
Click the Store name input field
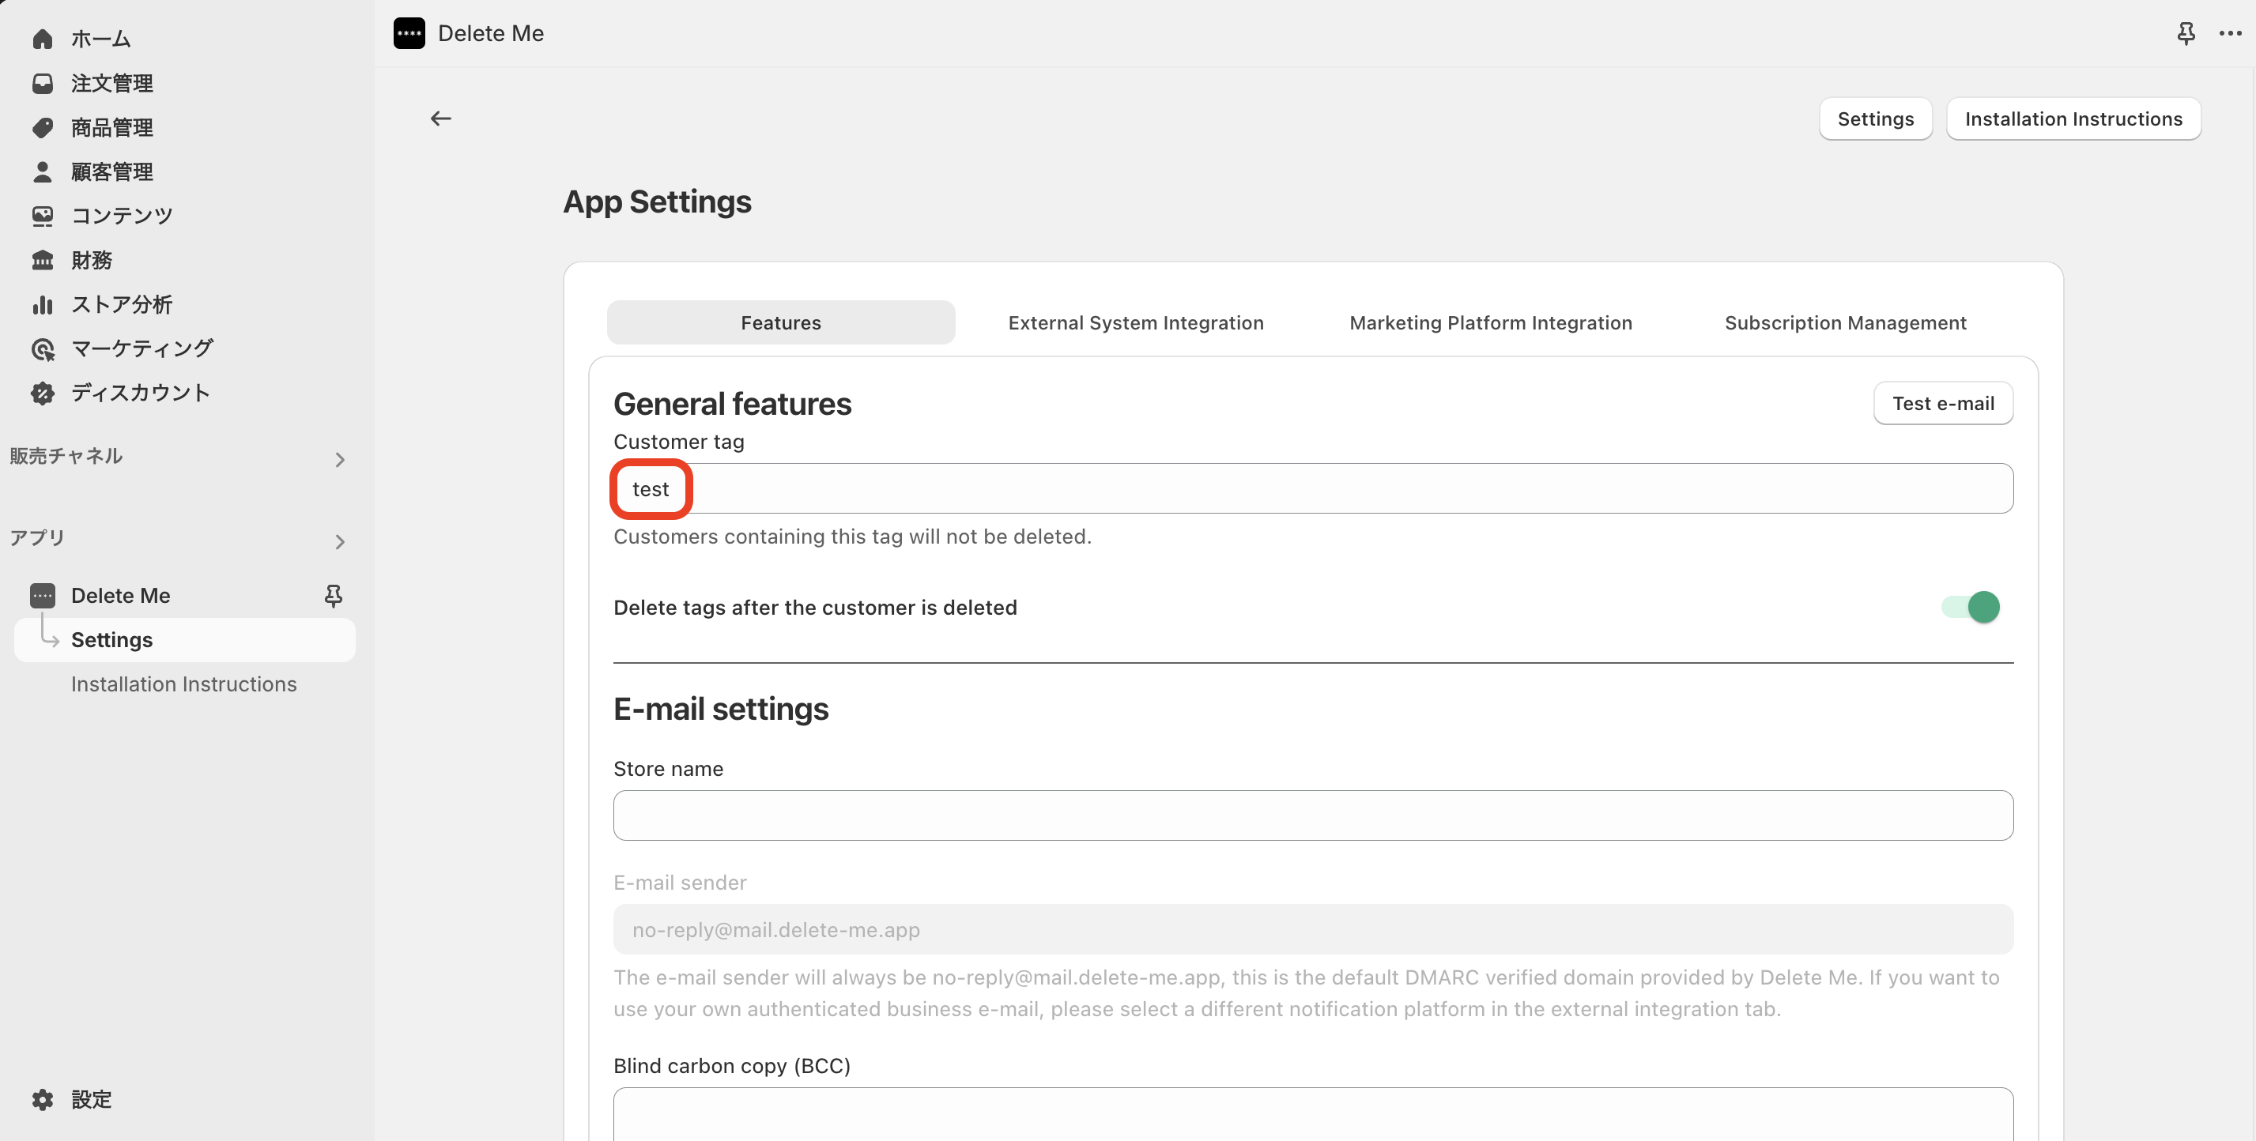1313,815
